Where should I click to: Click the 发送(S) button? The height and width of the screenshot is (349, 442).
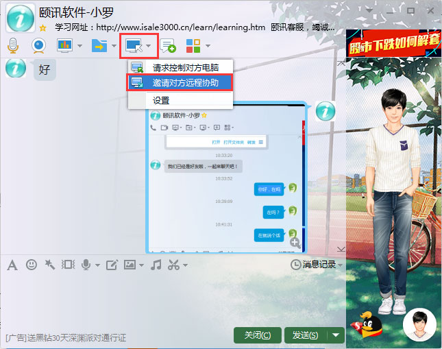pyautogui.click(x=305, y=335)
